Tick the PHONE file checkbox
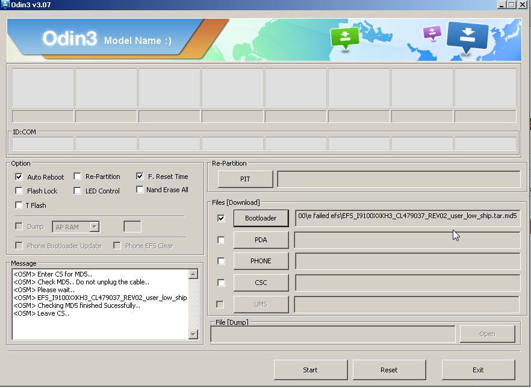Image resolution: width=531 pixels, height=388 pixels. (221, 261)
